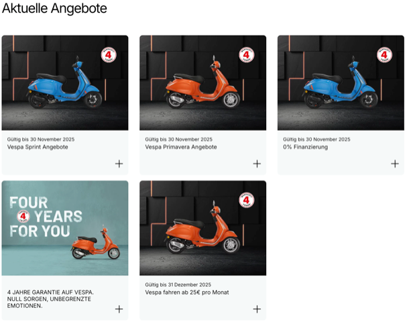Expand the 0% Finanzierung plus icon

(395, 164)
